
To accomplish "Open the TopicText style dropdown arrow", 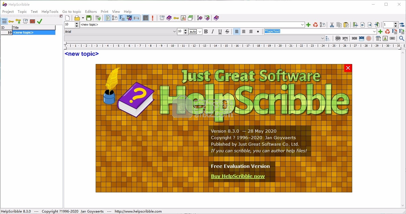I will point(374,32).
